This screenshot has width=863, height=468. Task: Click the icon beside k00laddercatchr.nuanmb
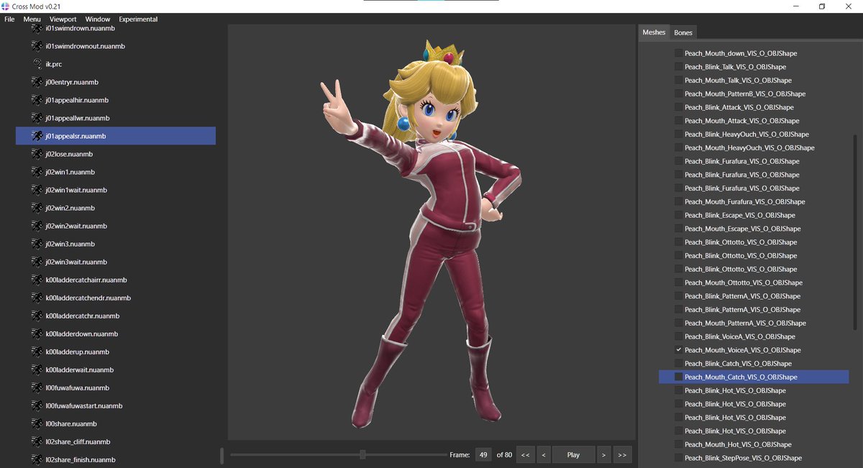pyautogui.click(x=37, y=316)
